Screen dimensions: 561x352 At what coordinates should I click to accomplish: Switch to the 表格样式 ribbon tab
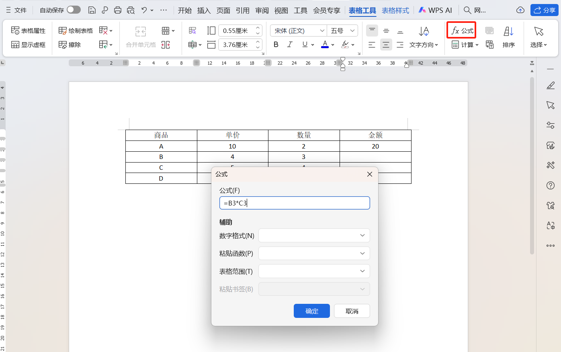395,10
